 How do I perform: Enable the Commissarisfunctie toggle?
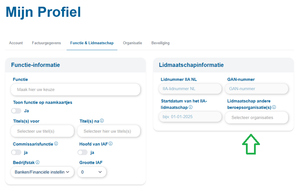[16, 152]
